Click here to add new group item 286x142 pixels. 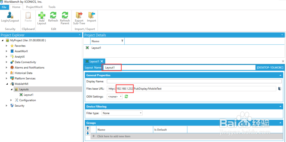click(114, 136)
